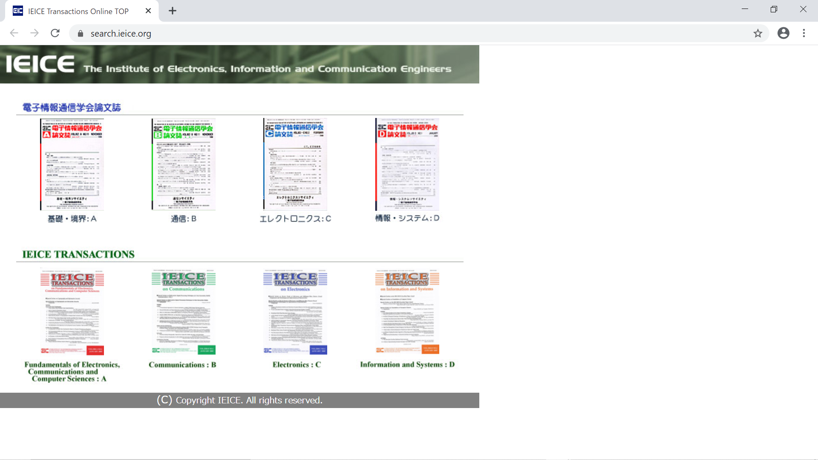Click the エレクトロニクス:C link

(x=295, y=219)
